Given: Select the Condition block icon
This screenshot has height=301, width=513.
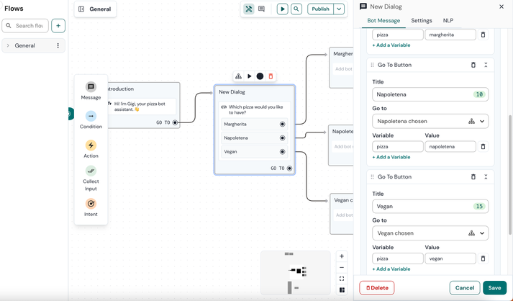Looking at the screenshot, I should 91,116.
